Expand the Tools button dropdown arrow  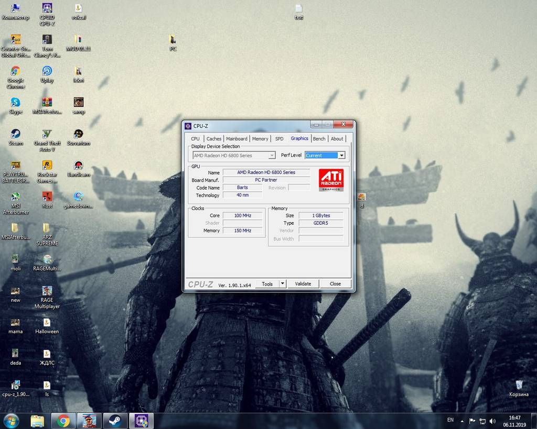pos(282,284)
